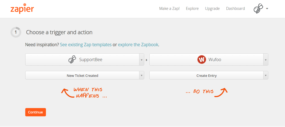Viewport: 285px width, 127px height.
Task: Expand the SupportBee trigger app dropdown arrow
Action: click(142, 59)
